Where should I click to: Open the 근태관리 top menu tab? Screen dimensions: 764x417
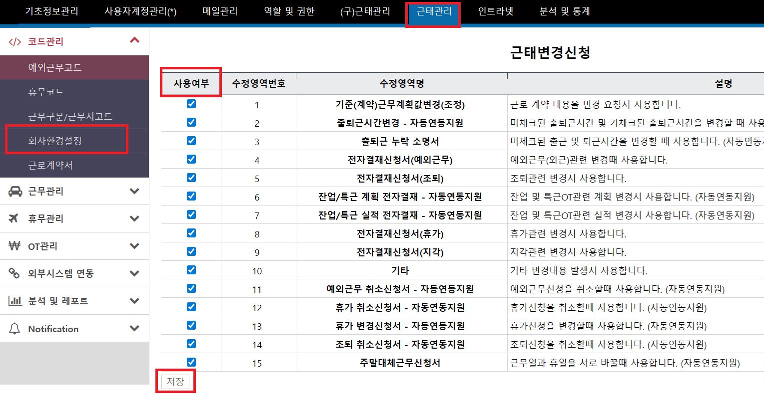point(433,11)
